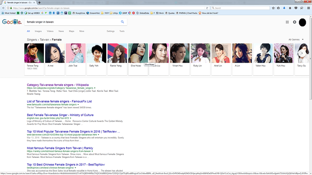Select Sally Yeh singer card
Screen dimensions: 312x175
tap(96, 60)
